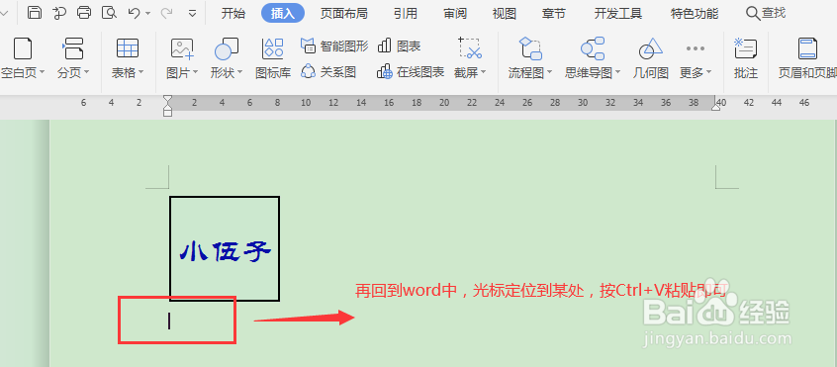Go to the 引用 tab
This screenshot has width=837, height=367.
click(406, 13)
